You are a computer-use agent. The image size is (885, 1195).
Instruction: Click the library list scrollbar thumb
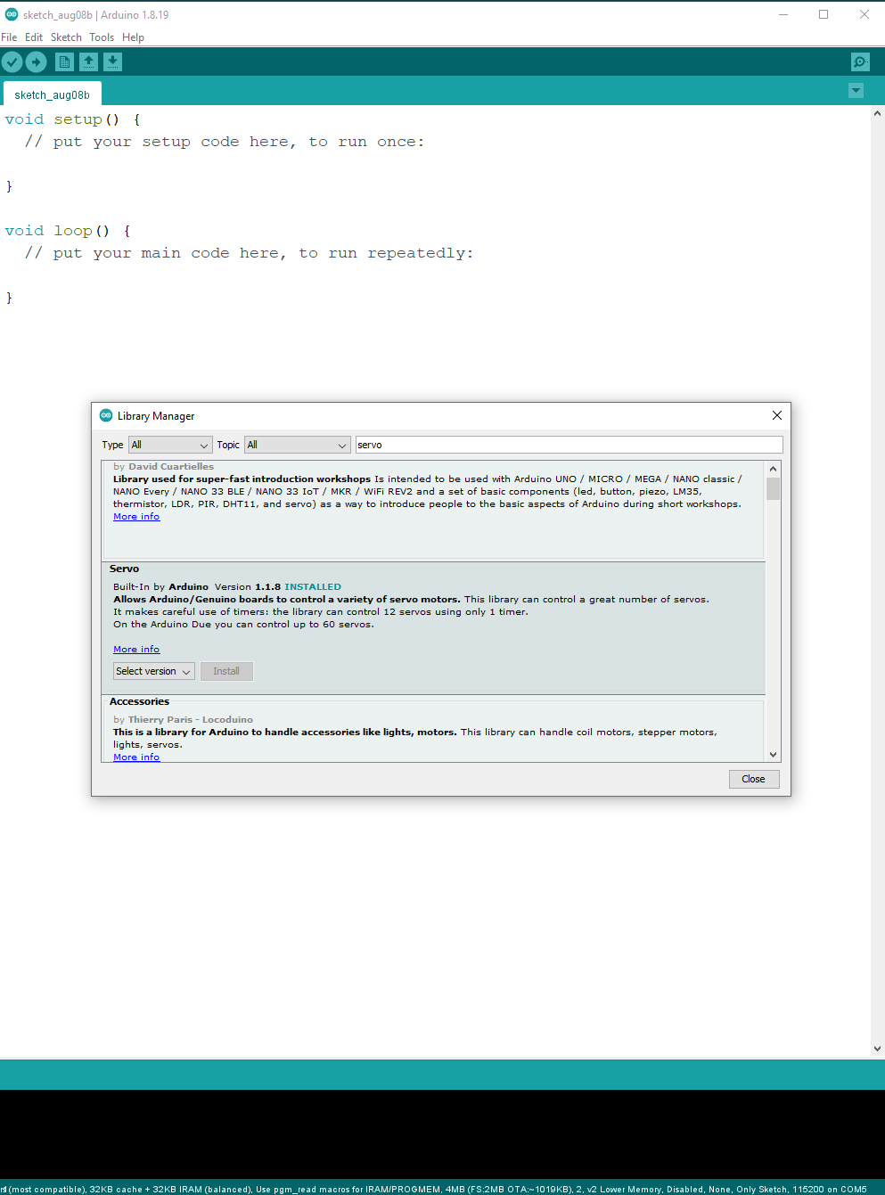773,488
